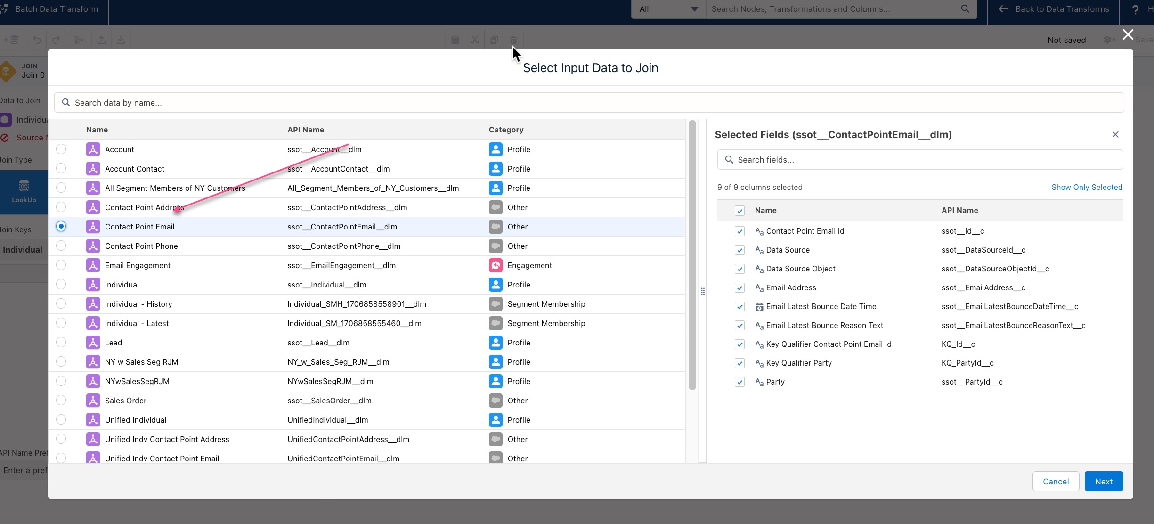Click ssot__Lead__dlm API name
The height and width of the screenshot is (524, 1154).
[318, 343]
